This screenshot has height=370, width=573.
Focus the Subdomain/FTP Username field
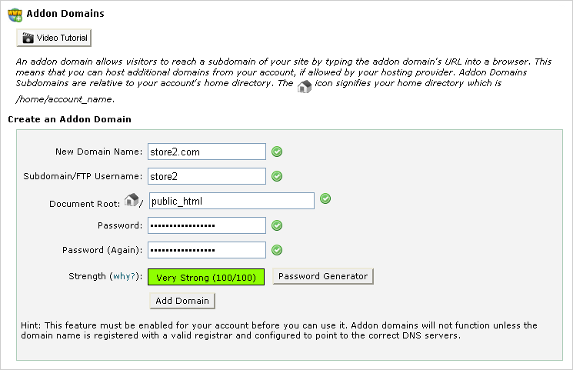click(x=207, y=176)
